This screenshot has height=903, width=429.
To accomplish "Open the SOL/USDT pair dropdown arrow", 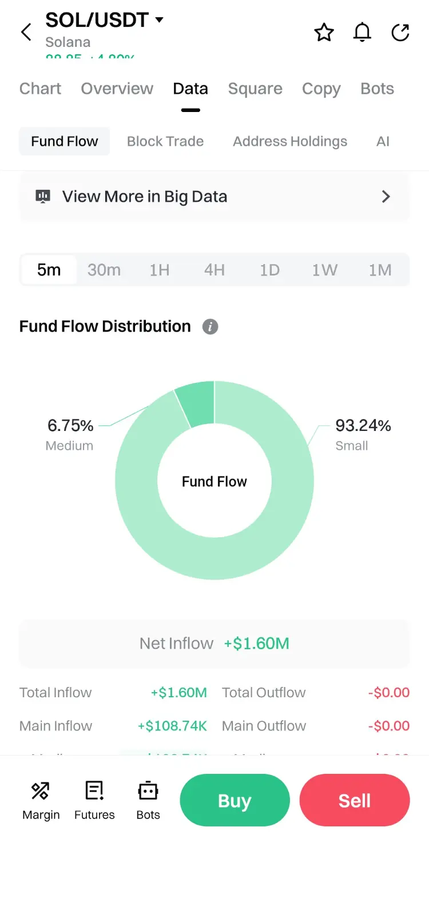I will click(160, 20).
